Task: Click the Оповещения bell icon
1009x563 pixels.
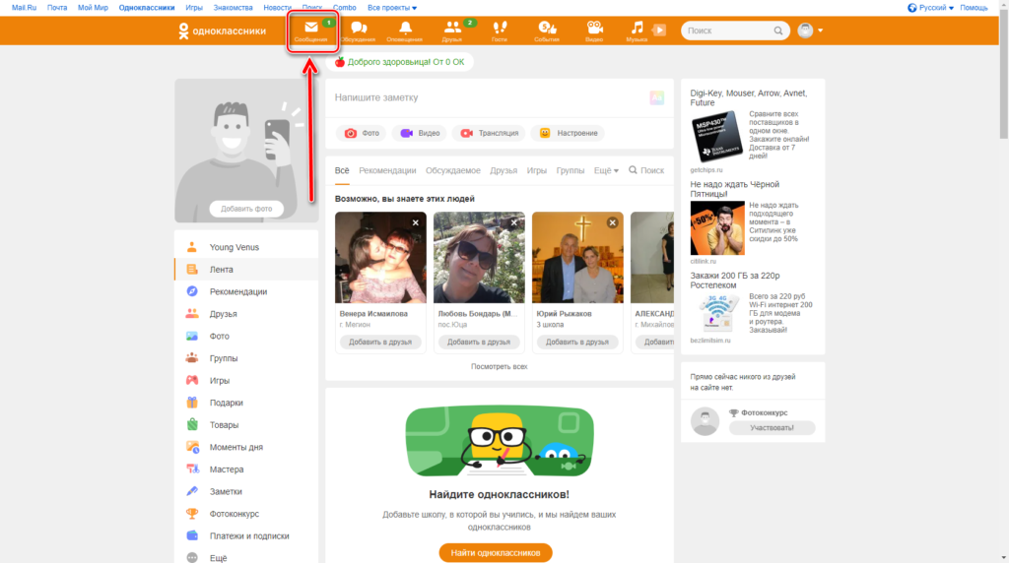Action: pos(405,31)
